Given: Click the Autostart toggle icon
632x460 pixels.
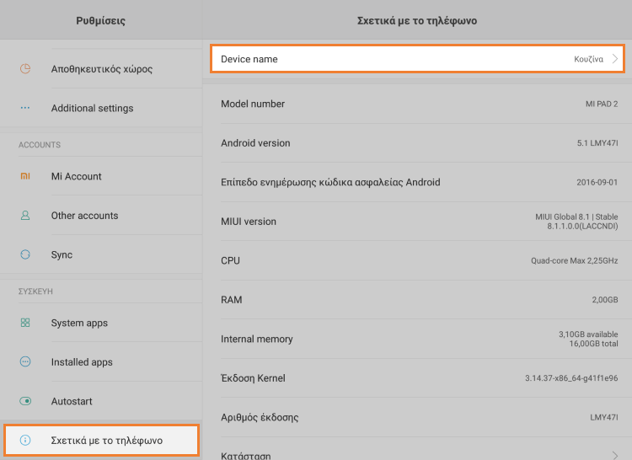Looking at the screenshot, I should click(25, 401).
